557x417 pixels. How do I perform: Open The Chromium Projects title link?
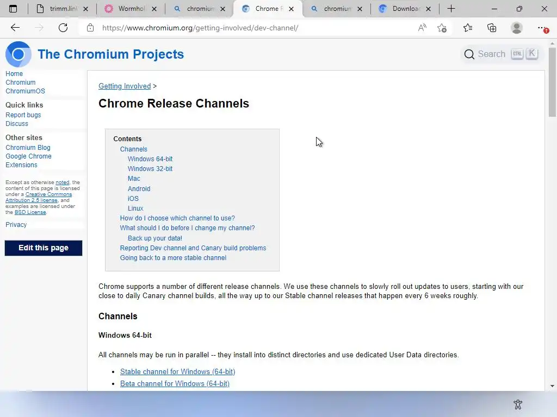click(110, 54)
